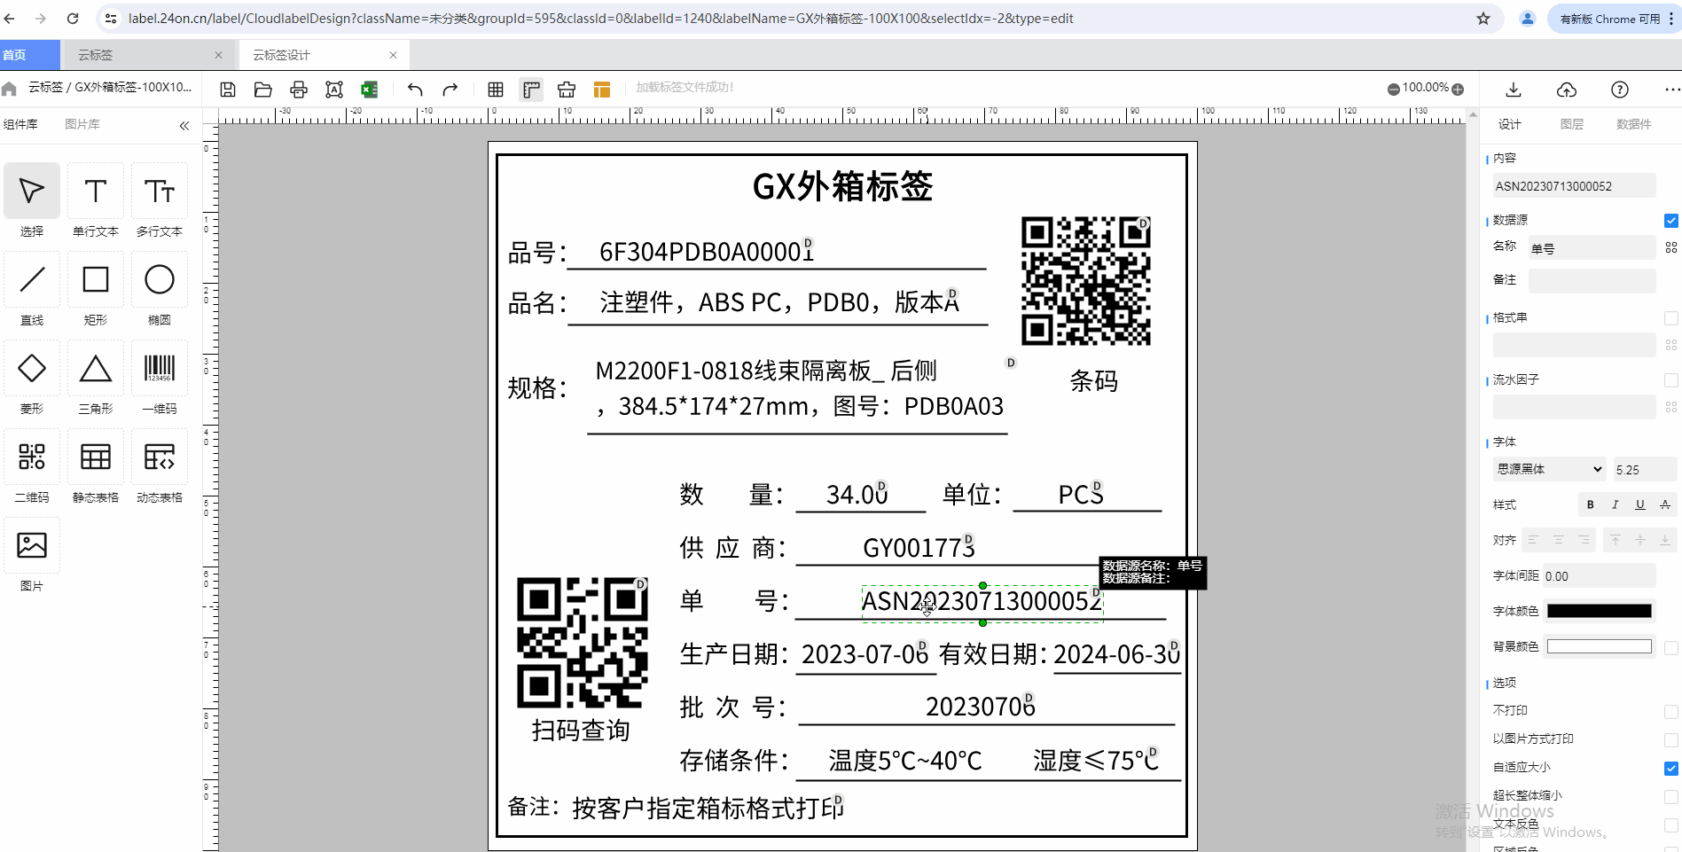Viewport: 1682px width, 852px height.
Task: Undo the last action
Action: (x=415, y=90)
